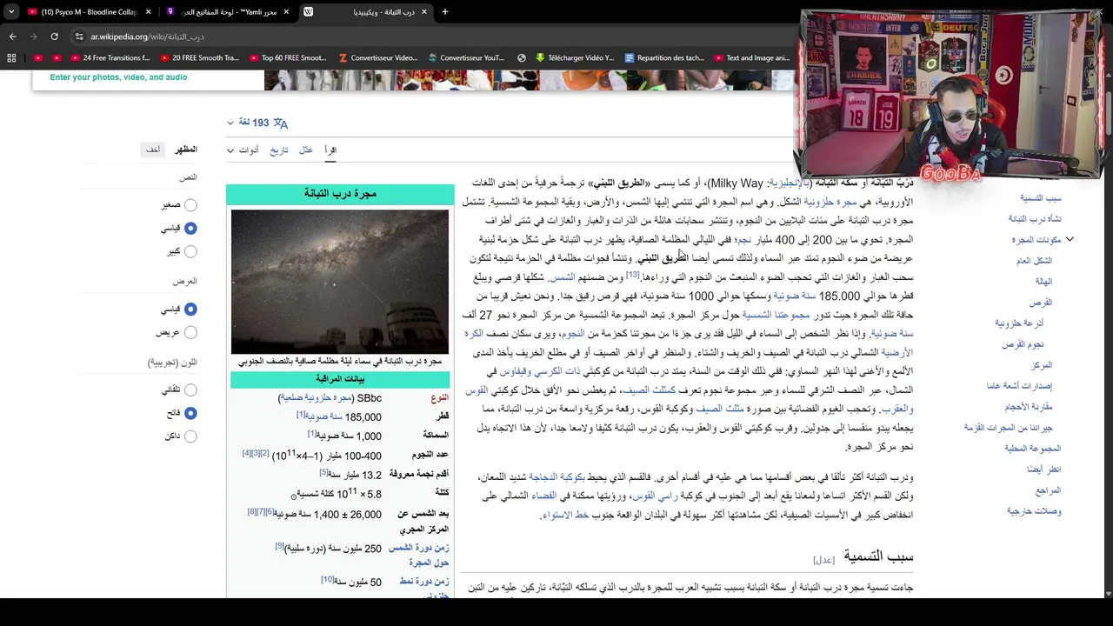Close the Yamli Arabic keyboard tab
Image resolution: width=1113 pixels, height=626 pixels.
(x=288, y=12)
